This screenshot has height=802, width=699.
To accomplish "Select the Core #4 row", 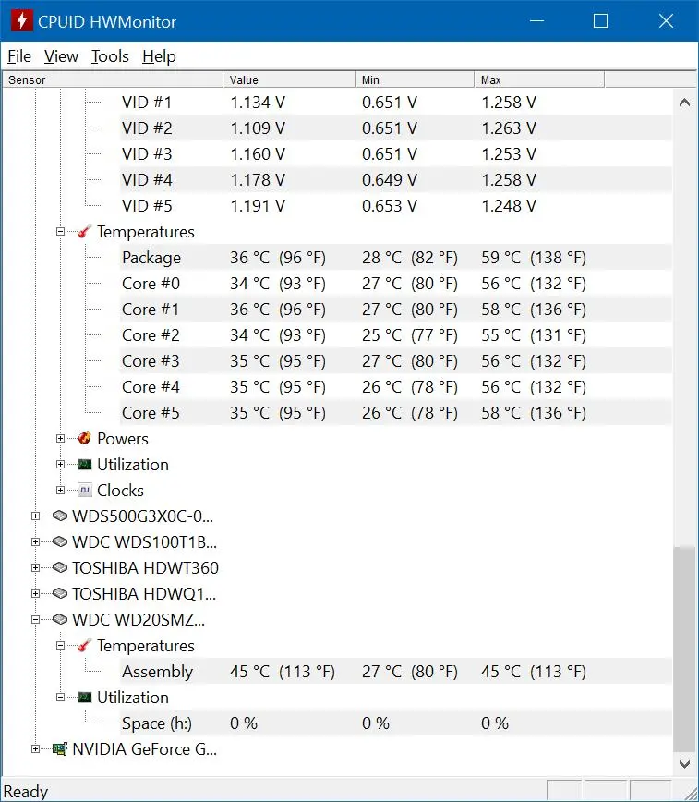I will pyautogui.click(x=396, y=386).
